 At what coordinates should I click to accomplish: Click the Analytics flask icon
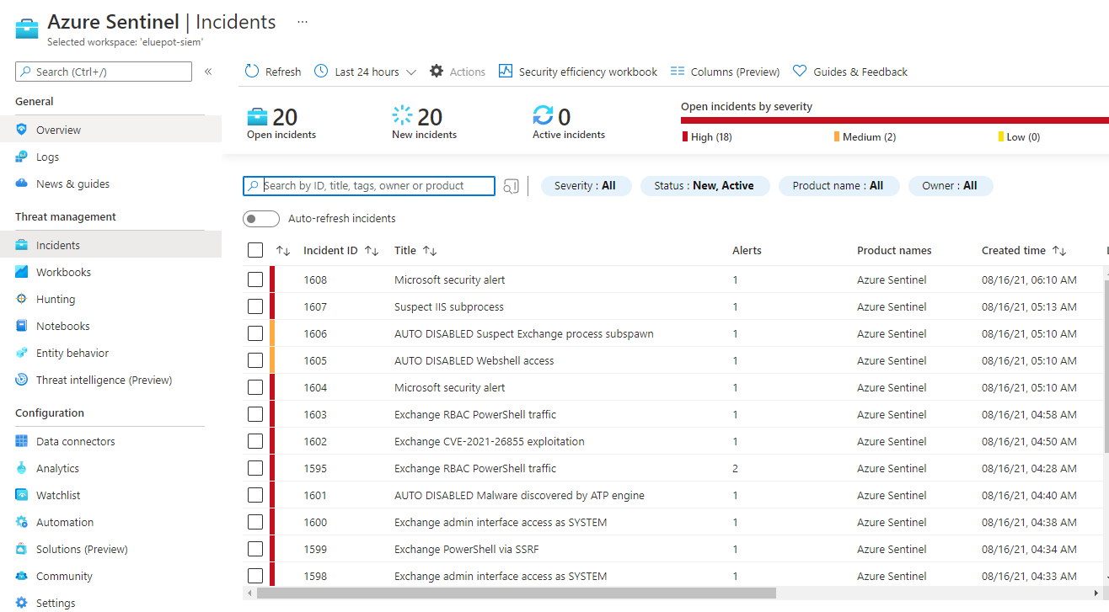(22, 468)
